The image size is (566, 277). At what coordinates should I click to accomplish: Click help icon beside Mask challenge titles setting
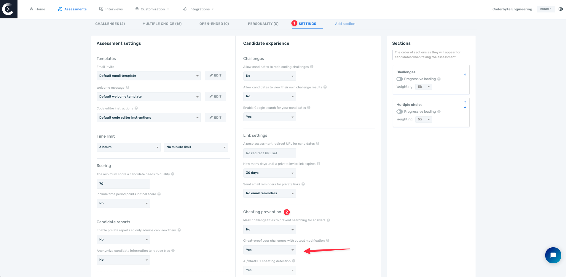coord(328,220)
